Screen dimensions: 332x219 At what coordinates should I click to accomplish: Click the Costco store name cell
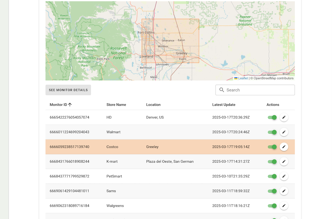[112, 147]
